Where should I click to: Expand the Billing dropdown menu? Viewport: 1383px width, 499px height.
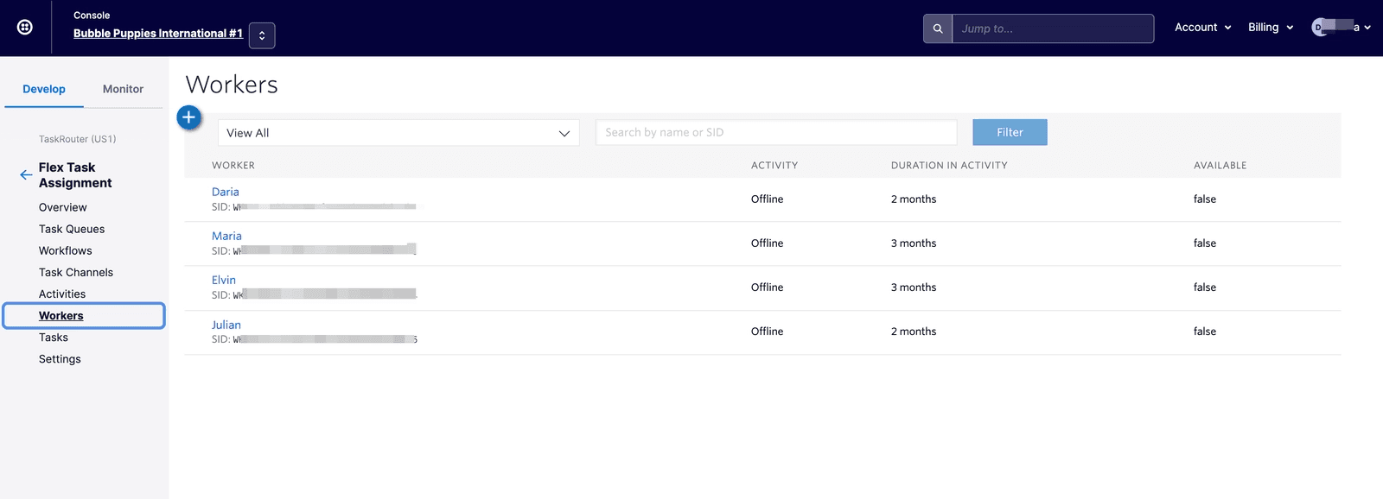(1270, 28)
